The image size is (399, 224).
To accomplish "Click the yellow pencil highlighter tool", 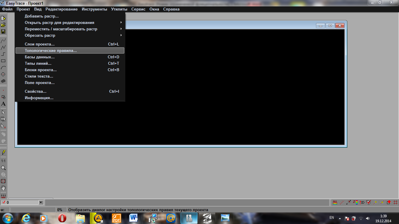I will tap(3, 152).
